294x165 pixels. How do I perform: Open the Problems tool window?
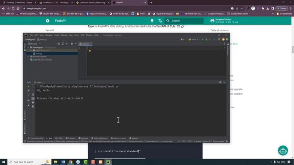[x=70, y=138]
